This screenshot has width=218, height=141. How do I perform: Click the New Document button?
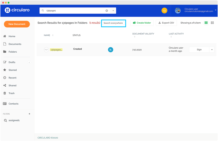click(17, 24)
